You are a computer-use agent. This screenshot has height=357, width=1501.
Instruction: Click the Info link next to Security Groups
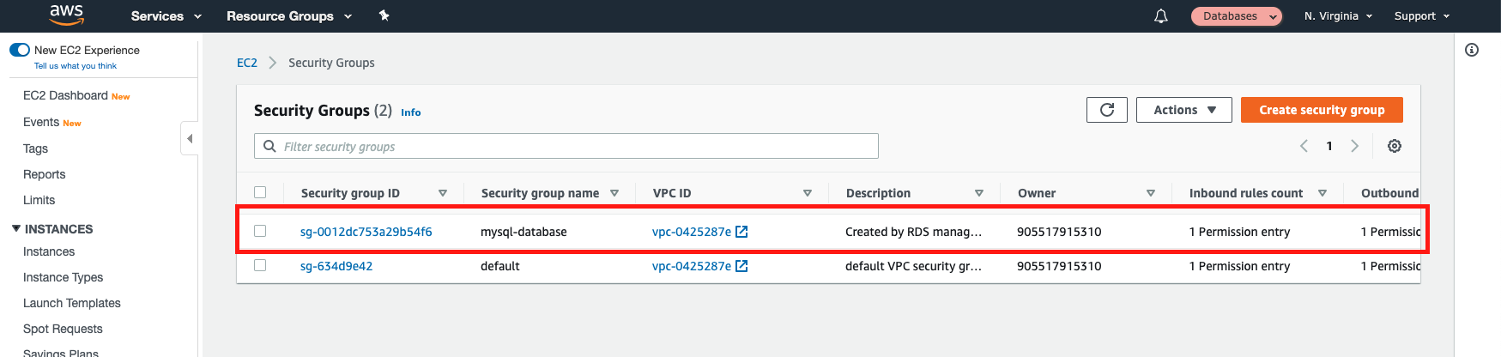[x=411, y=112]
